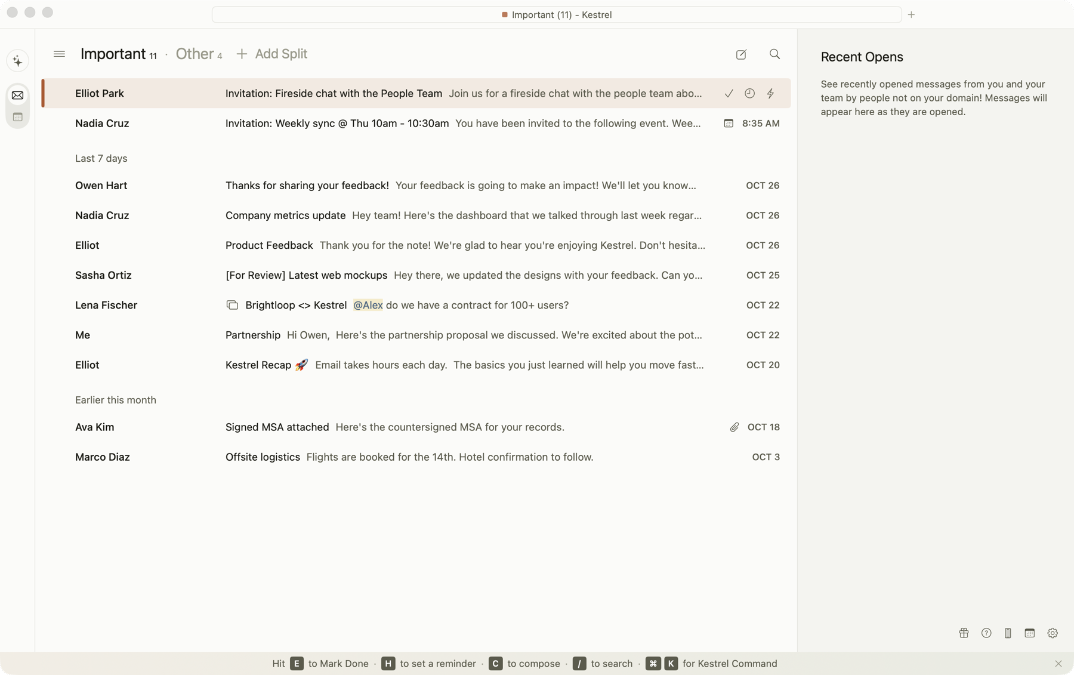Open the hamburger menu icon
1074x675 pixels.
(x=59, y=54)
